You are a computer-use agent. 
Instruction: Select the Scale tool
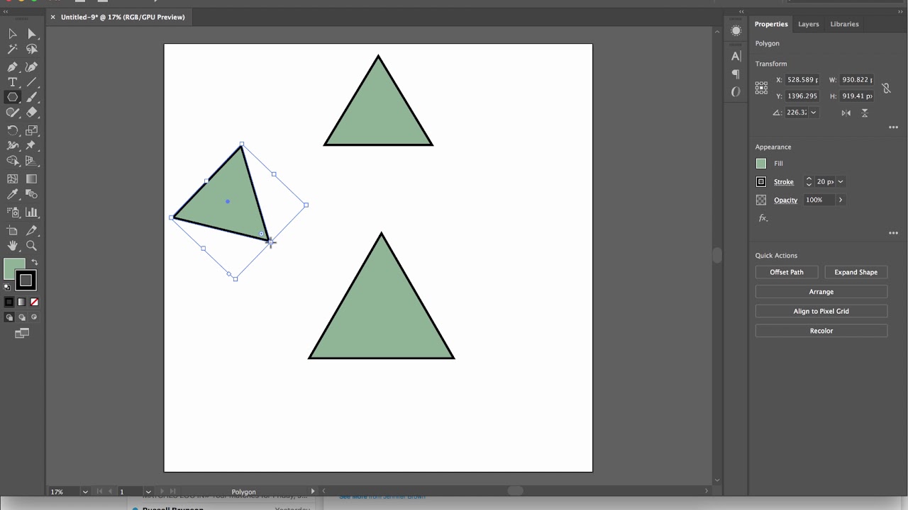tap(32, 130)
